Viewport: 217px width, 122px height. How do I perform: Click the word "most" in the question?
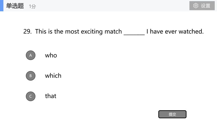point(72,32)
